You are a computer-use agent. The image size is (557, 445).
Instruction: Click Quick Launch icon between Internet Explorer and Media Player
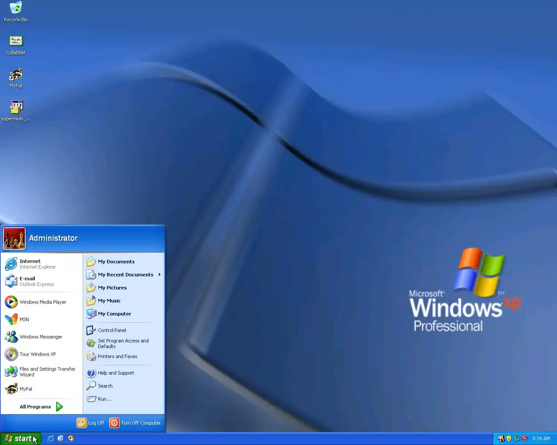click(60, 438)
